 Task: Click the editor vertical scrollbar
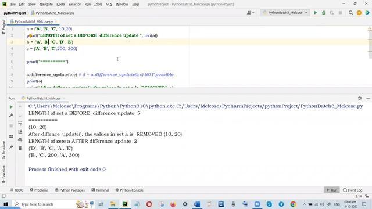pyautogui.click(x=370, y=45)
